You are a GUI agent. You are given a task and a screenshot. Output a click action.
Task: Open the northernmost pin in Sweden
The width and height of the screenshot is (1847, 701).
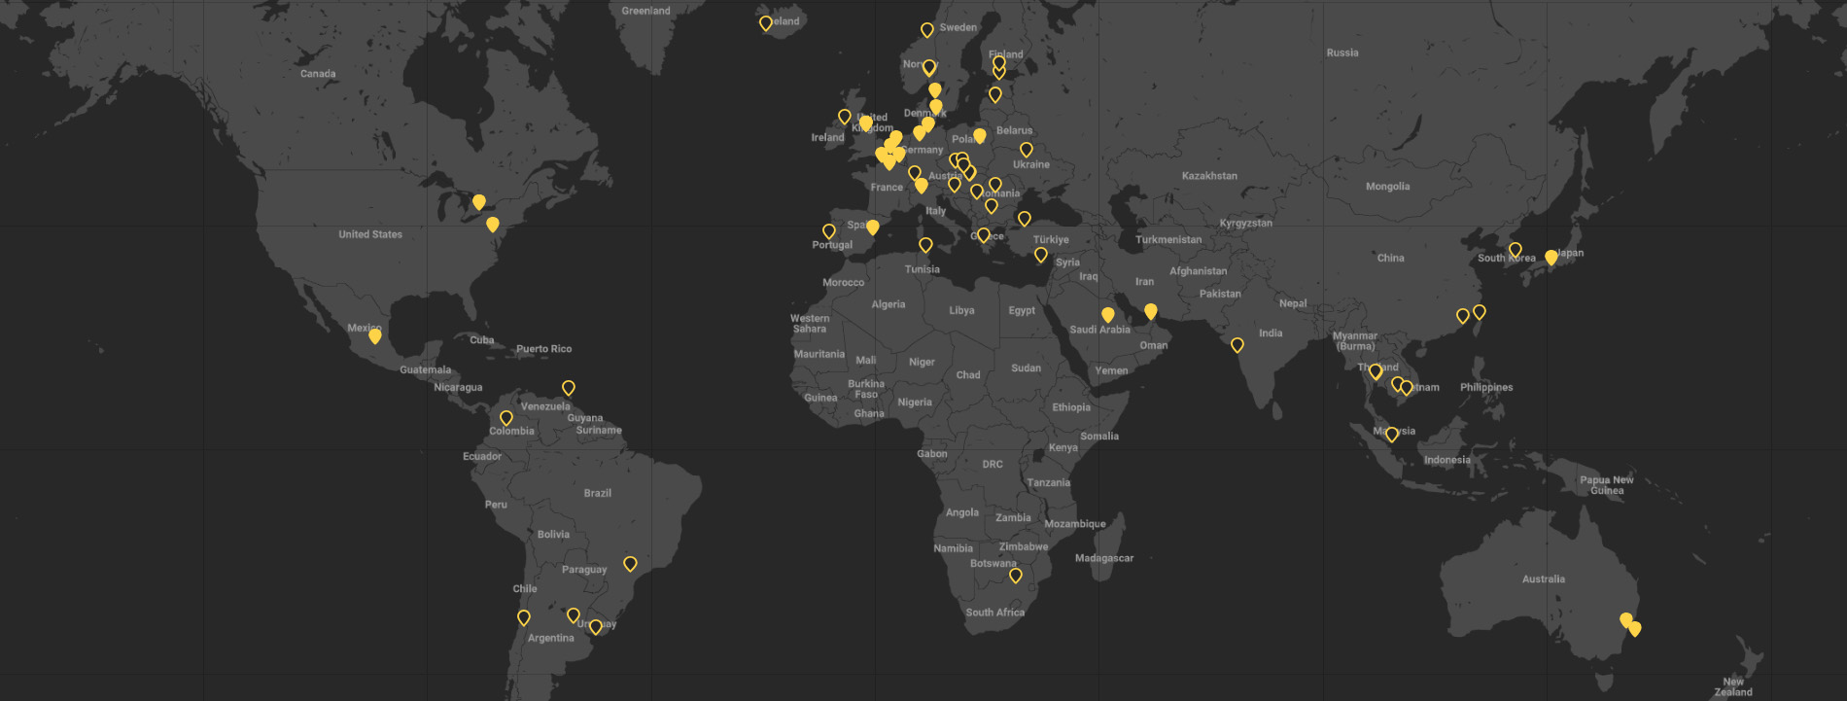(x=927, y=30)
